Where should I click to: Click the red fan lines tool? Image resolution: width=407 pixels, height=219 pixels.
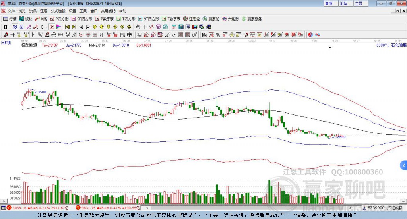click(x=146, y=35)
